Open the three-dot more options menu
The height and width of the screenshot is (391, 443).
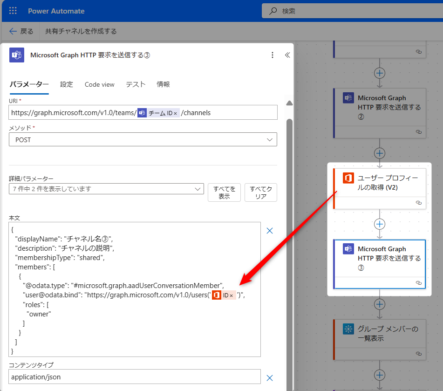pos(273,55)
